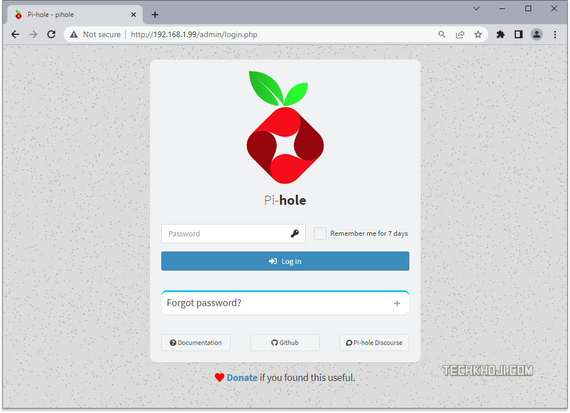The height and width of the screenshot is (413, 570).
Task: Close the Pi-hole - pihole tab
Action: pyautogui.click(x=134, y=15)
